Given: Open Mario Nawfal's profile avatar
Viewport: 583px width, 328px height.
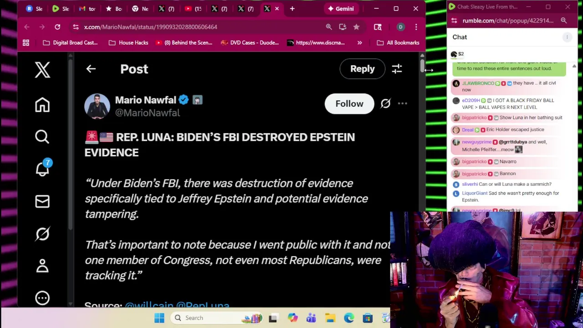Looking at the screenshot, I should pyautogui.click(x=97, y=106).
